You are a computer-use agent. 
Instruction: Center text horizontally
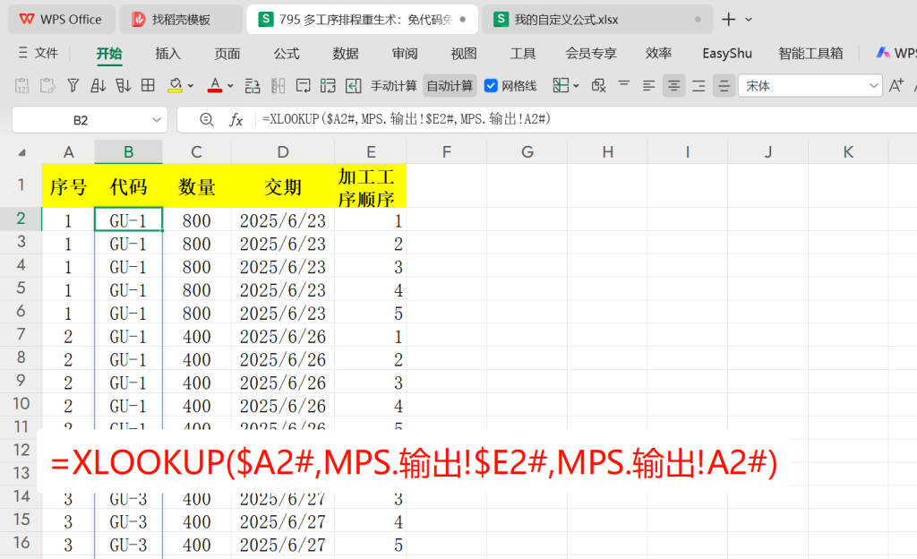673,86
